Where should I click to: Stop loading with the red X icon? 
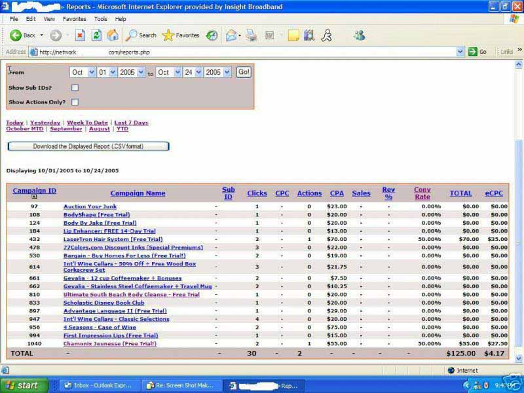coord(80,35)
